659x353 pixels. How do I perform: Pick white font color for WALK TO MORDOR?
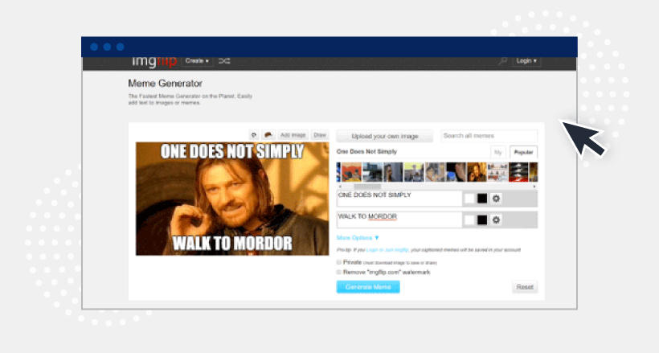pos(469,220)
